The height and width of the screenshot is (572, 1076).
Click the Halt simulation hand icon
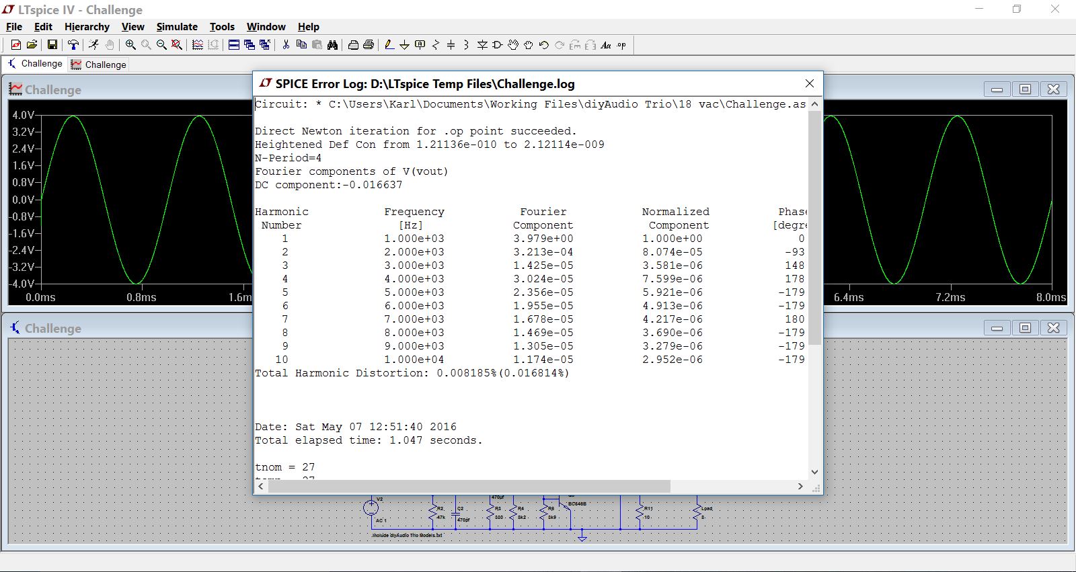tap(110, 45)
